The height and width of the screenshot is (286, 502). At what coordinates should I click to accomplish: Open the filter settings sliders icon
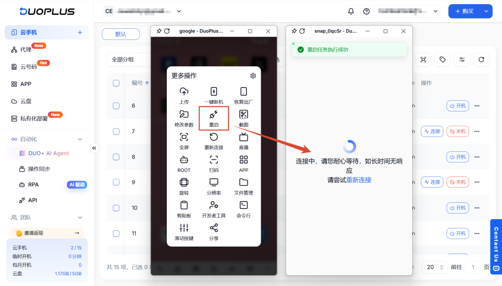click(462, 59)
